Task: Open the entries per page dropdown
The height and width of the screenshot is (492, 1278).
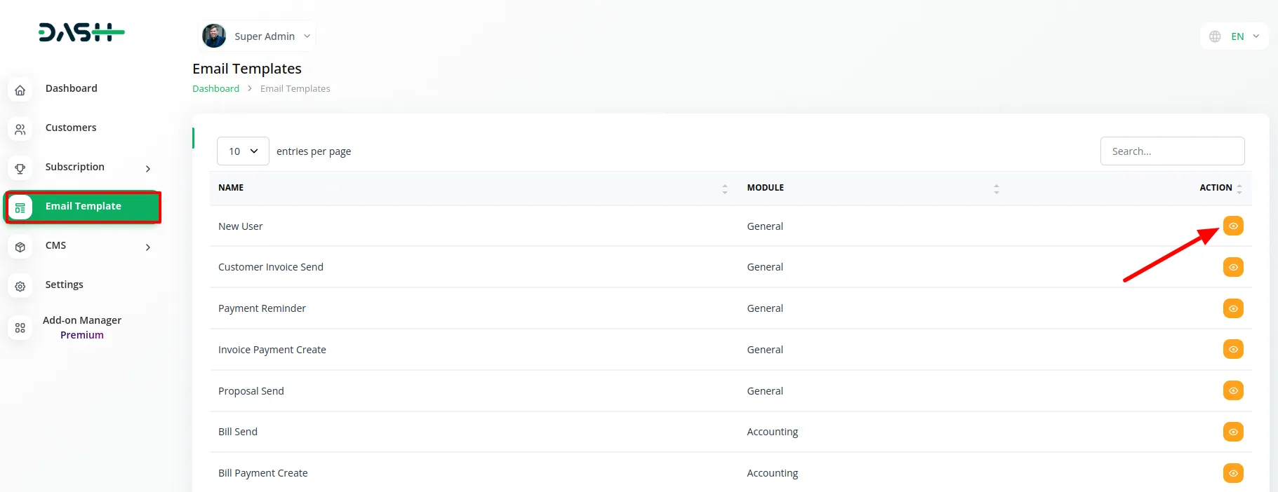Action: (x=243, y=151)
